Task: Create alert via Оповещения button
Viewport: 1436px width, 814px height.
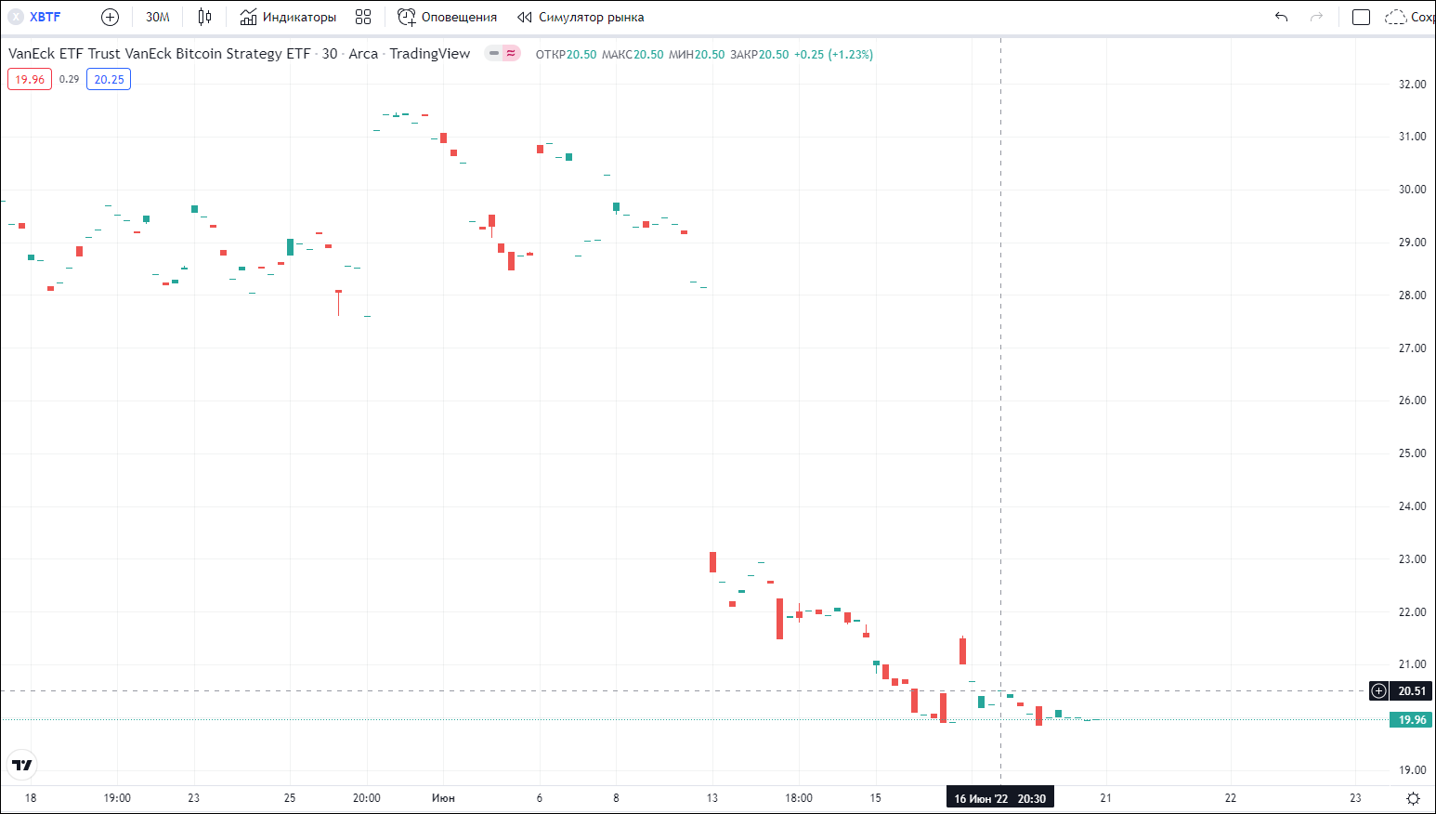Action: (x=448, y=17)
